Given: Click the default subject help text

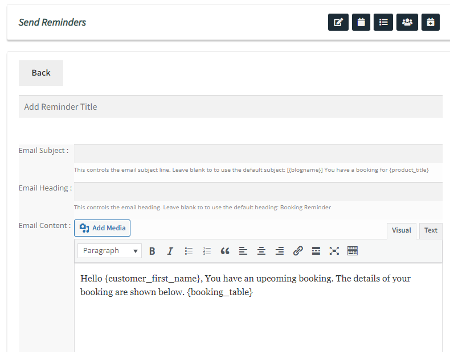Looking at the screenshot, I should click(x=251, y=170).
